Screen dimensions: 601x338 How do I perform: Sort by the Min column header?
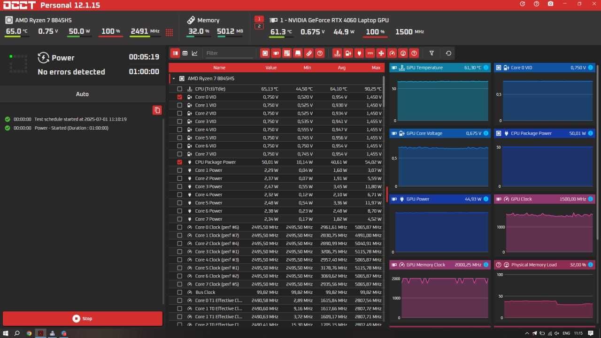point(307,68)
